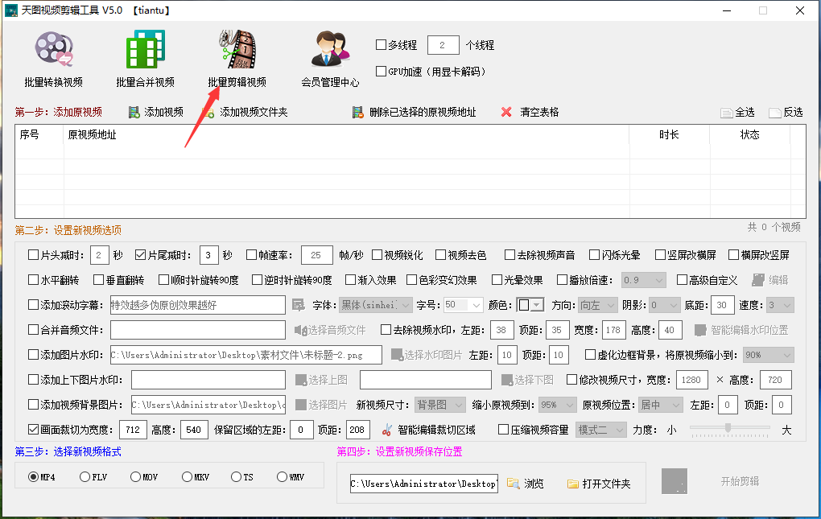Open the 字号 50 dropdown
This screenshot has height=519, width=821.
(463, 305)
